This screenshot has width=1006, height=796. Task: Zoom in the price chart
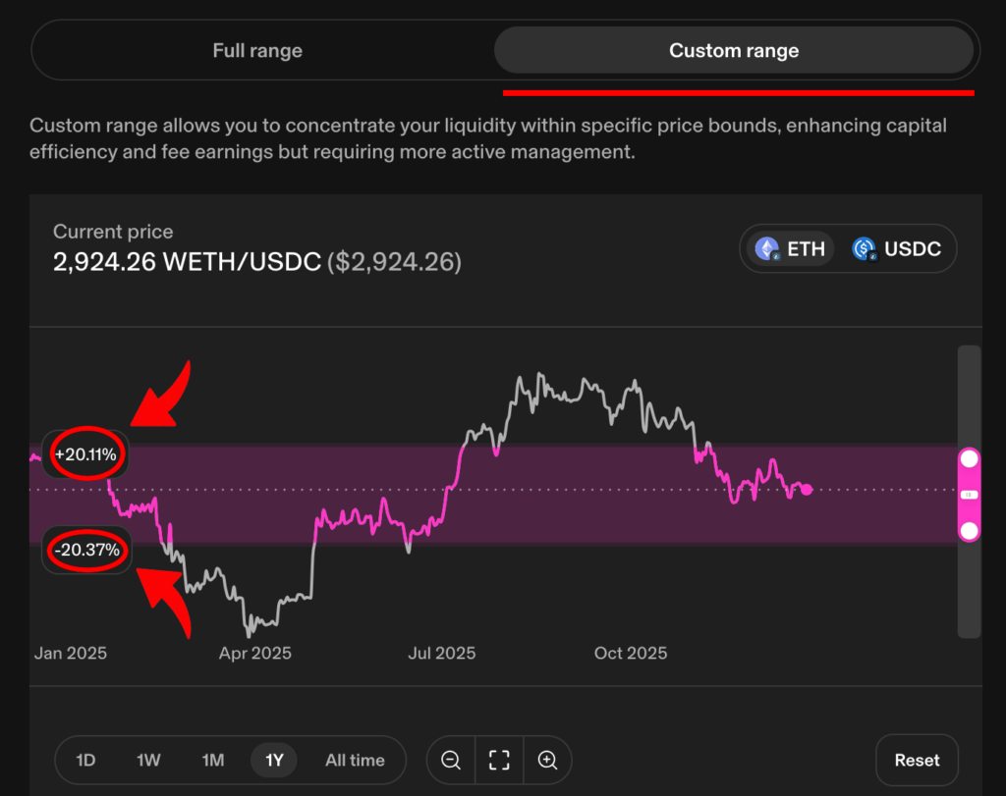[547, 760]
